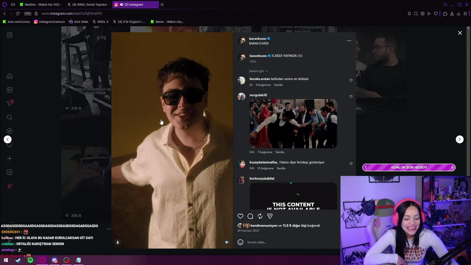The image size is (471, 265).
Task: Open GX Corner gamepad icon in the tab bar
Action: click(x=13, y=4)
